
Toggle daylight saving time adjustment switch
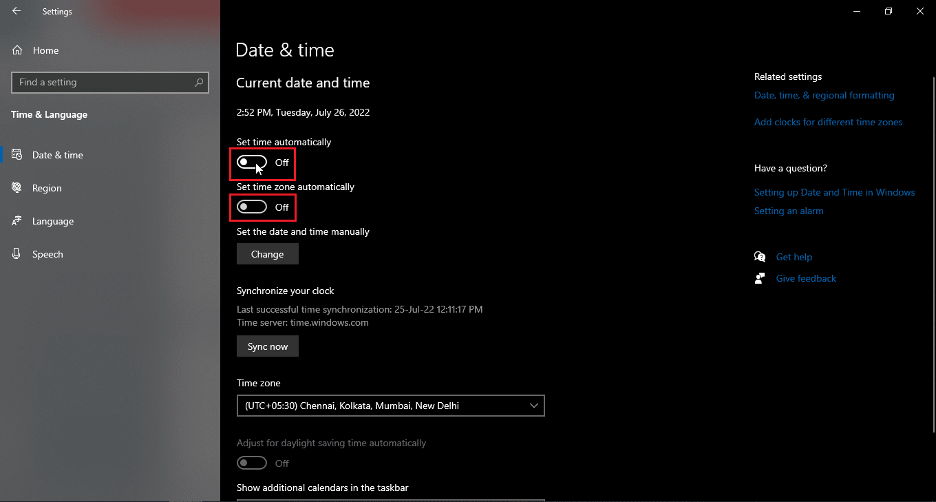252,463
